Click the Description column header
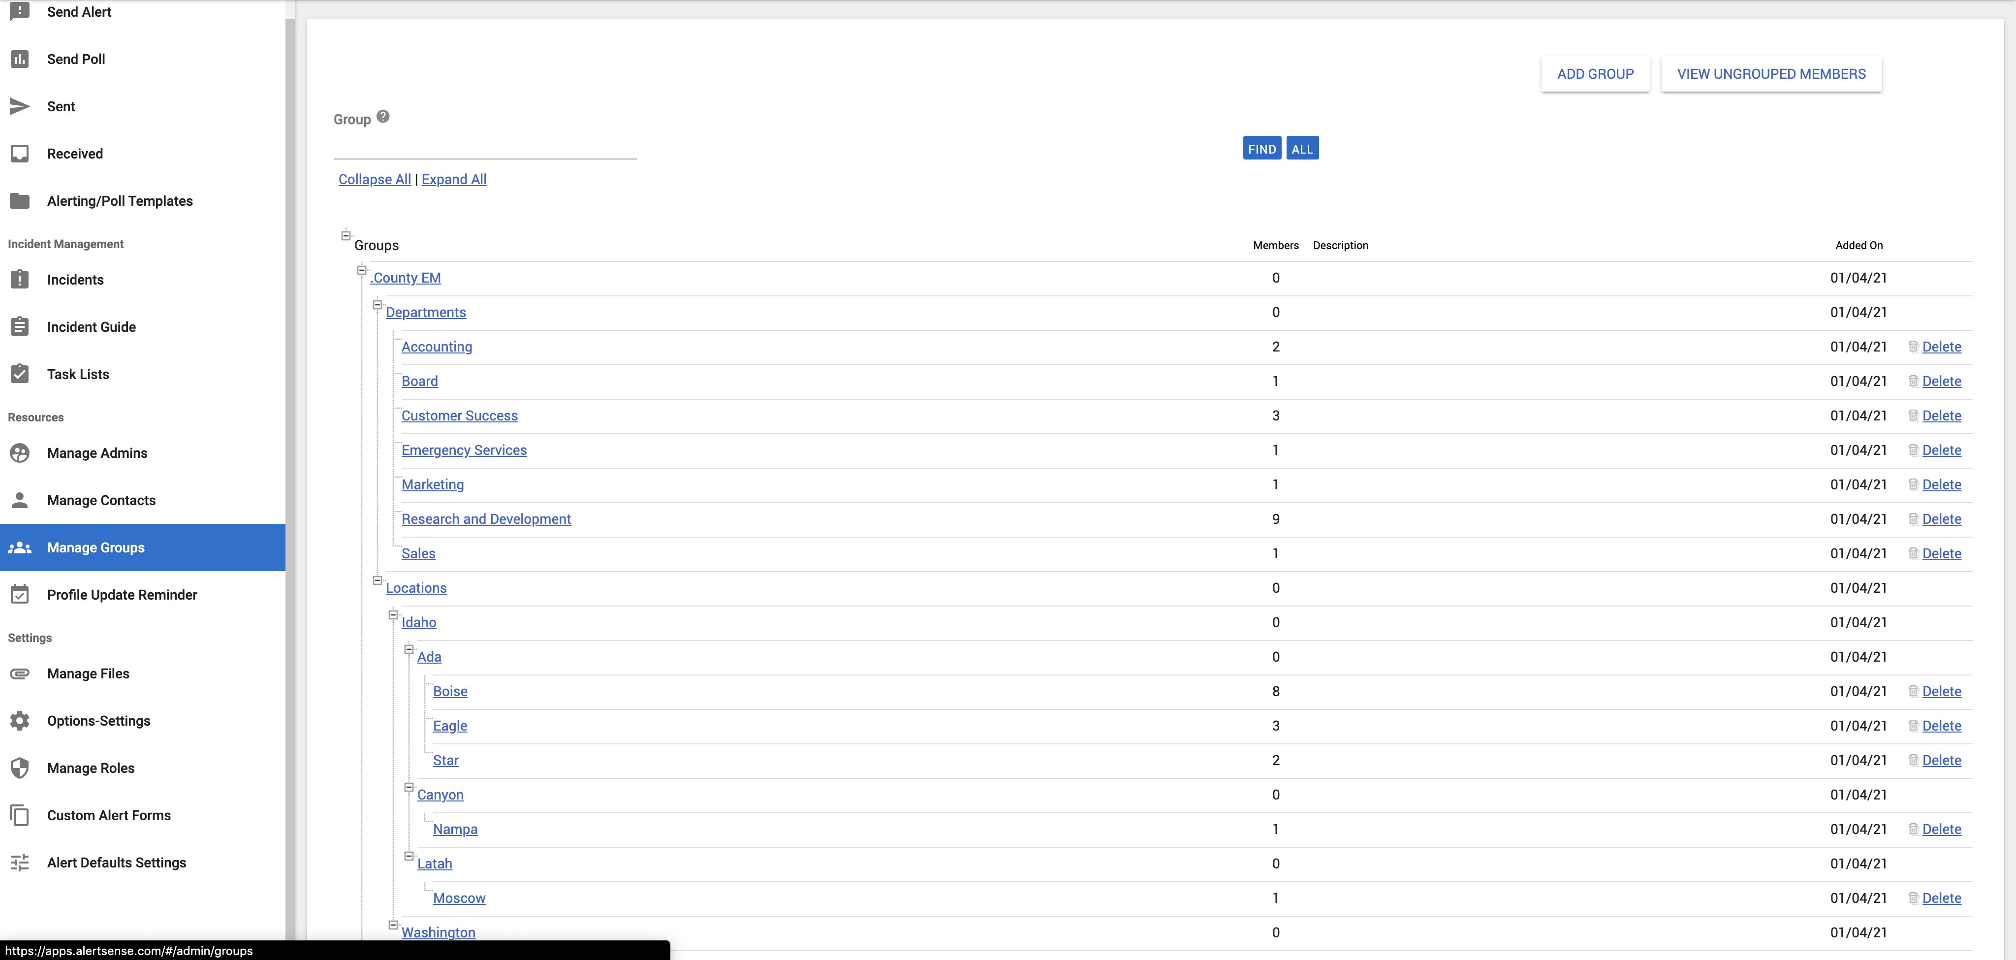2016x960 pixels. coord(1340,245)
